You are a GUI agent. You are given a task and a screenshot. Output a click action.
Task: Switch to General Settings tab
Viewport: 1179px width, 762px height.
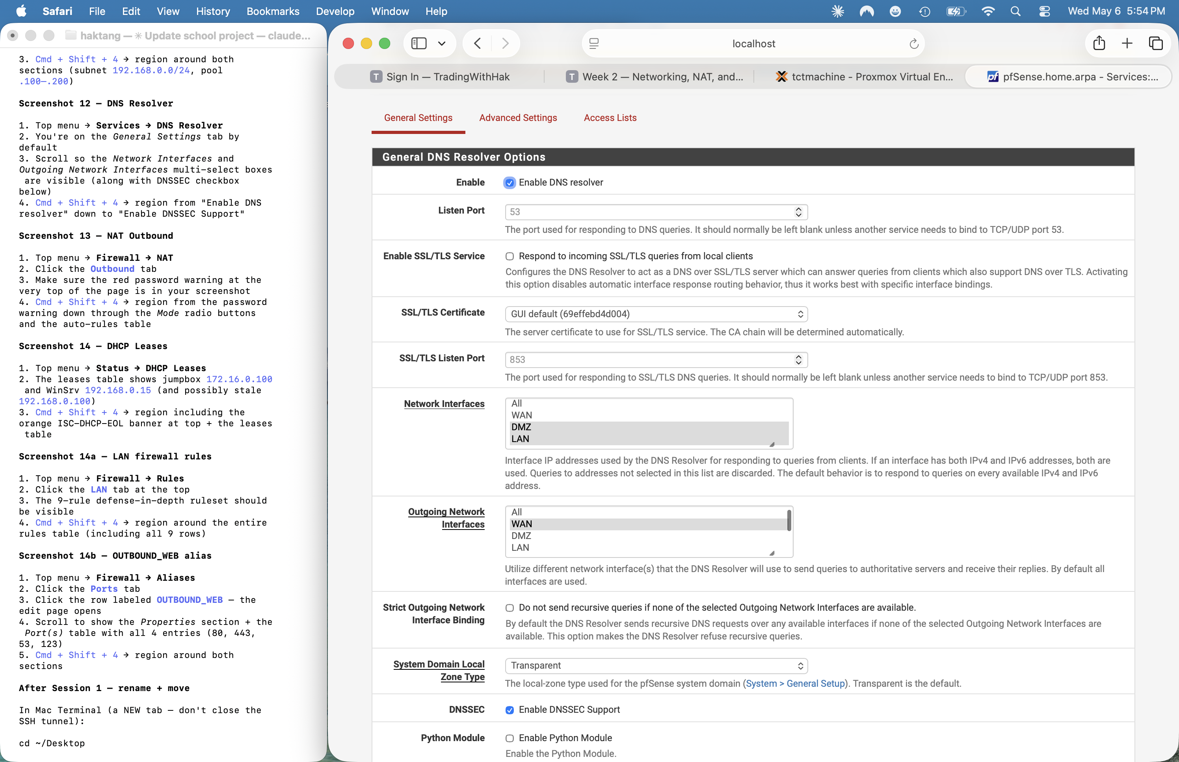pos(418,118)
